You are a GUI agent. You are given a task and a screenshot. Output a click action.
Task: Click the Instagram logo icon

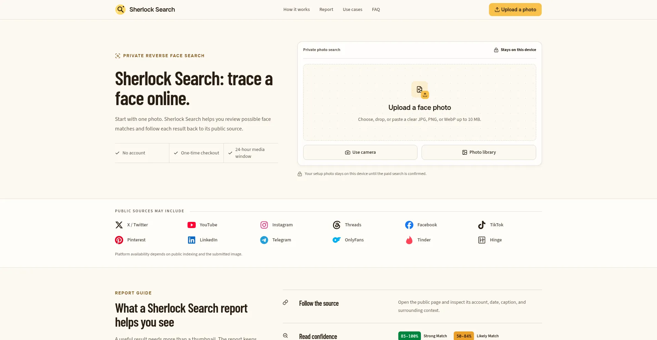coord(264,225)
